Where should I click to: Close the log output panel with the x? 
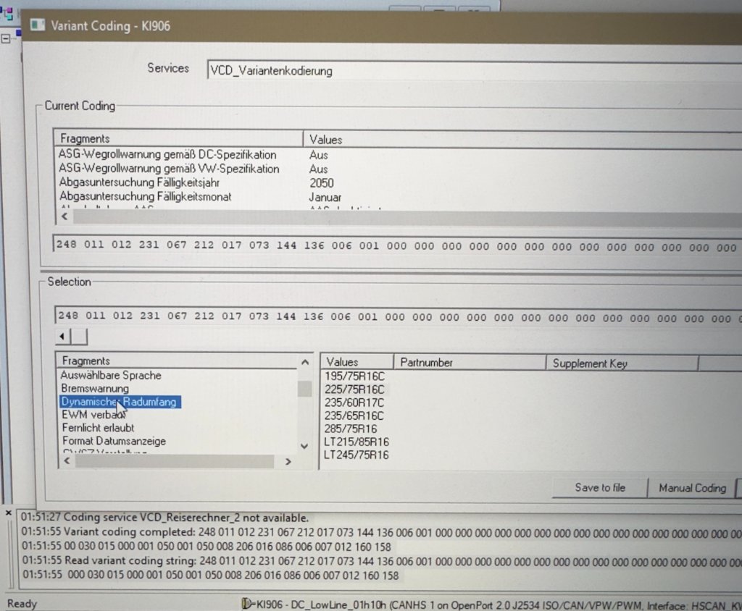[x=9, y=513]
